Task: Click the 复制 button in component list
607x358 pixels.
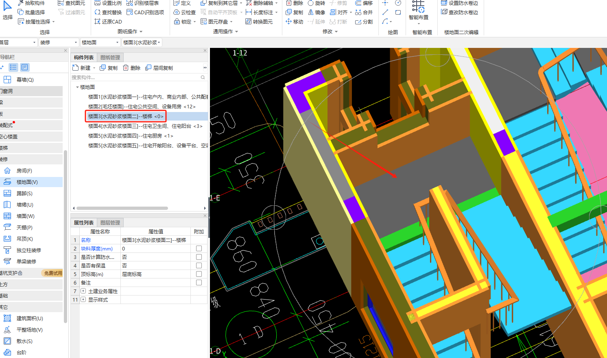Action: coord(109,68)
